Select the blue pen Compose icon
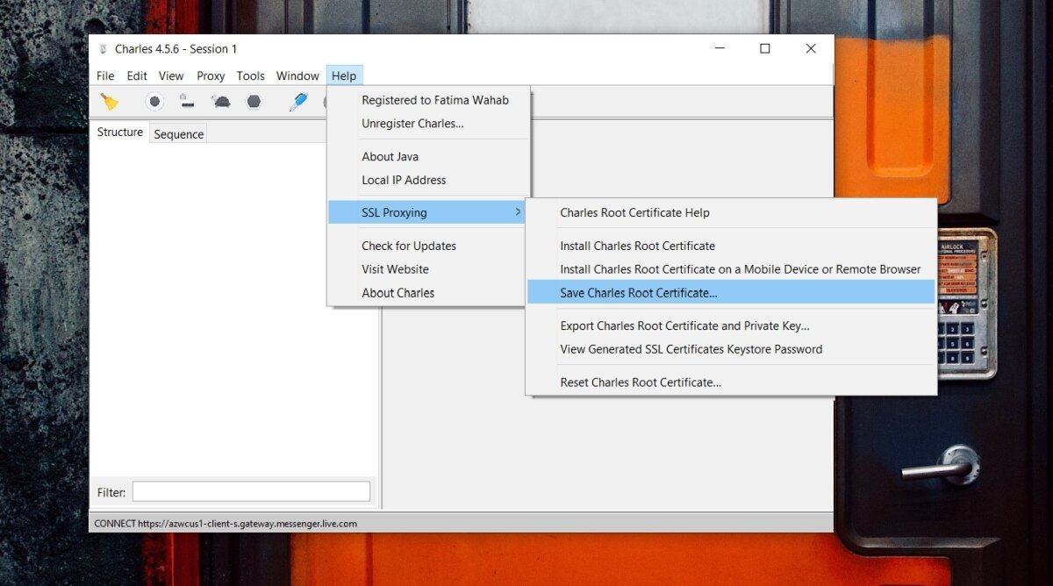 coord(298,102)
